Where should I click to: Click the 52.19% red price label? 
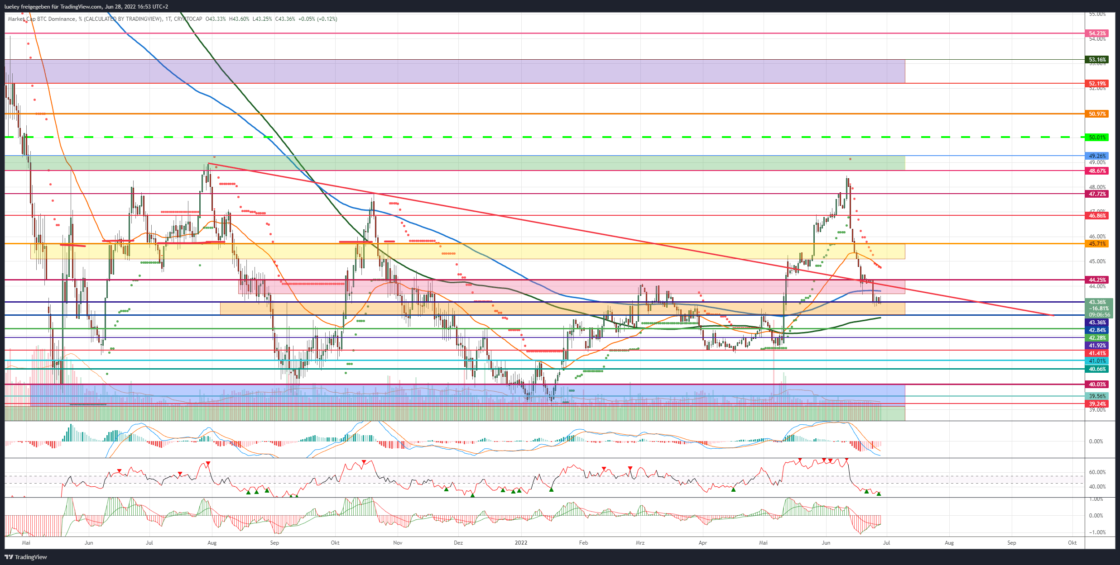click(x=1097, y=84)
